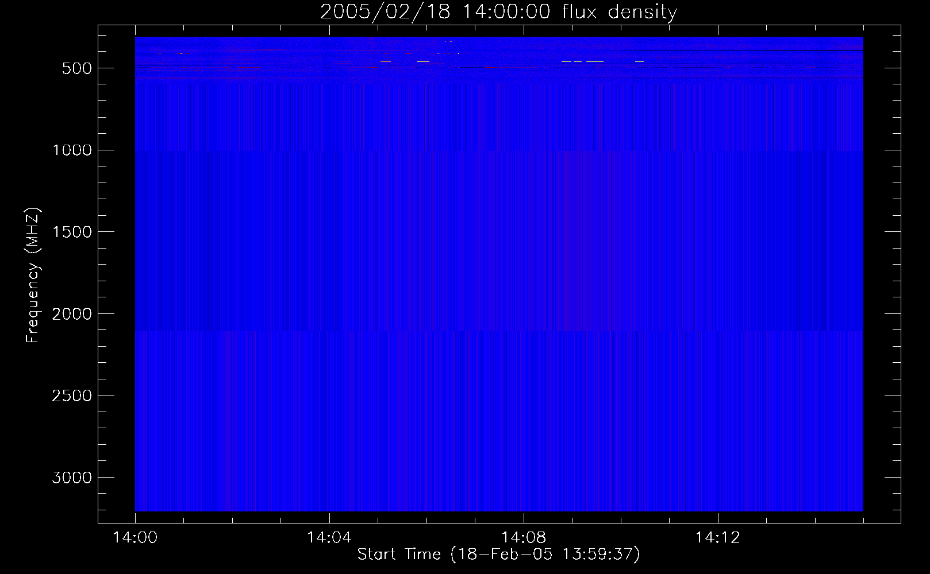930x574 pixels.
Task: Click the 14:12 time tick label
Action: pos(717,538)
